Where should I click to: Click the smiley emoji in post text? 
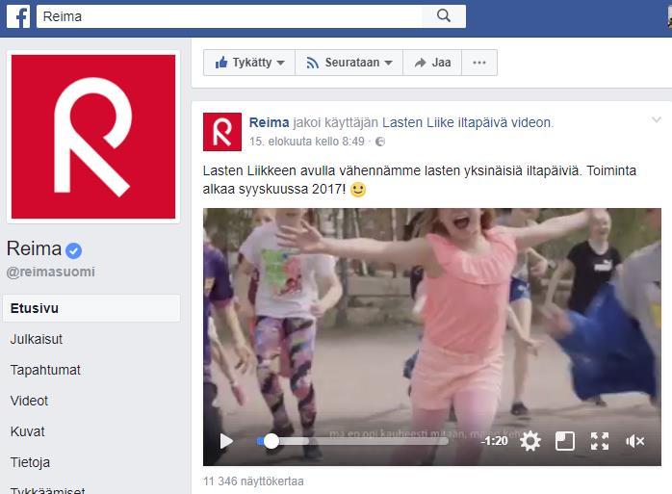click(358, 189)
